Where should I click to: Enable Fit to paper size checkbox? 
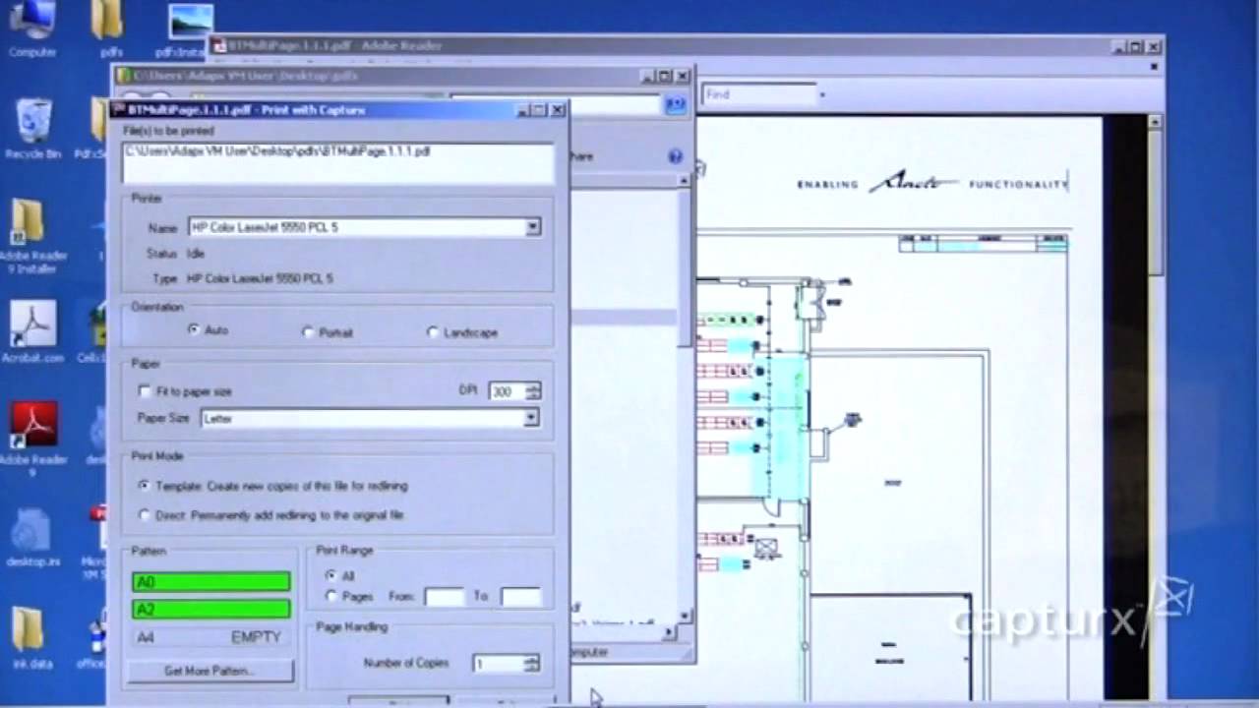pos(146,391)
